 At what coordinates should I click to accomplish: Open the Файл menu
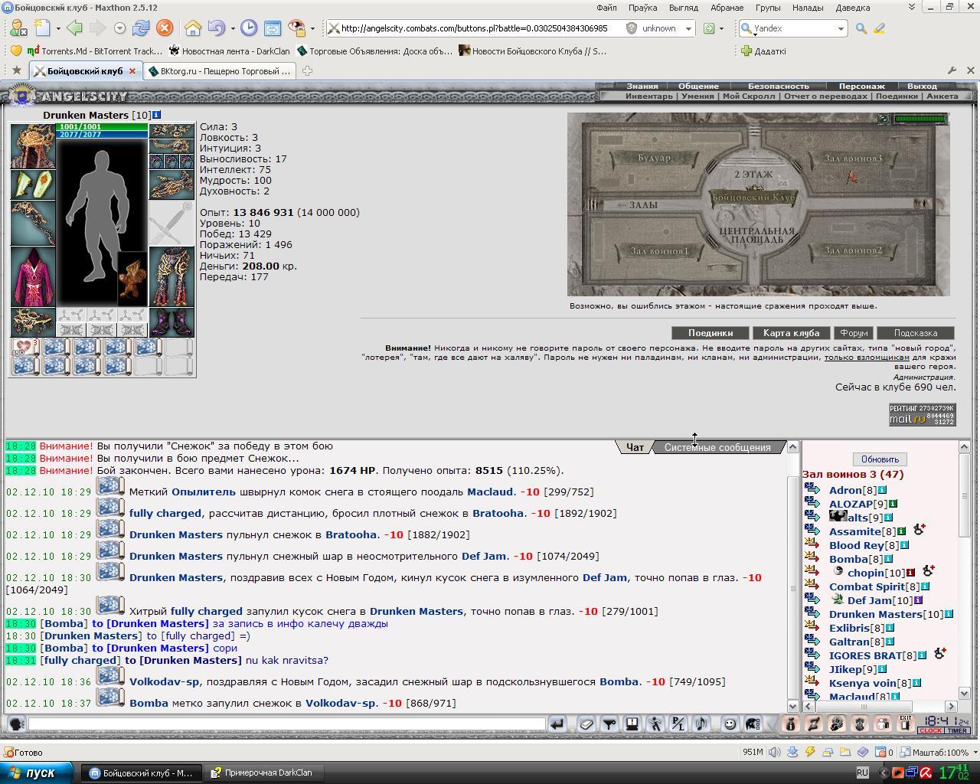click(x=606, y=8)
